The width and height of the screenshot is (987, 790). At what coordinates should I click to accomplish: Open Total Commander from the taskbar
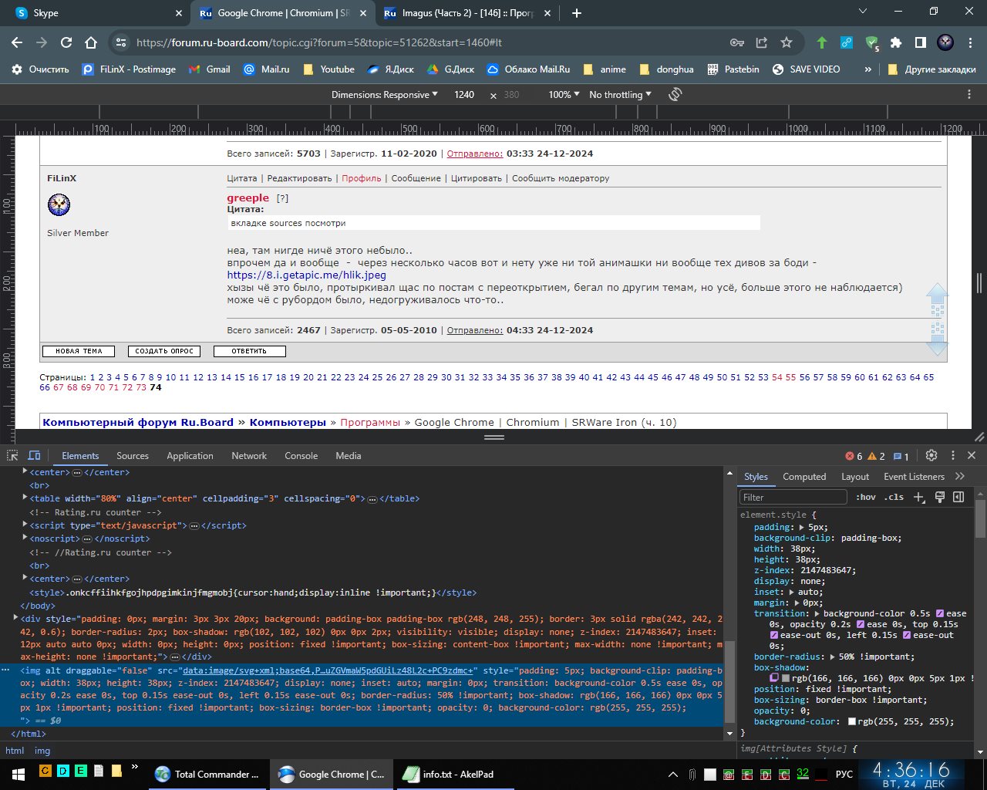coord(207,774)
